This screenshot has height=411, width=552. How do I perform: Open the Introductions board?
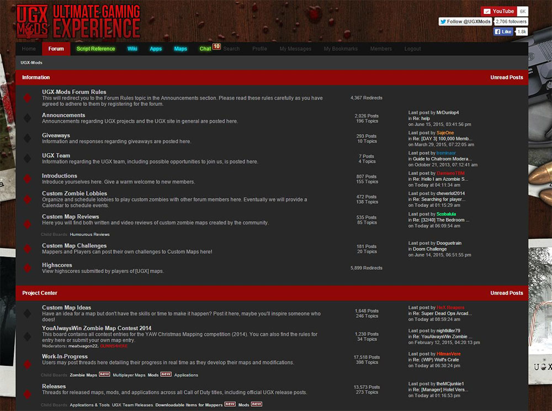[60, 175]
